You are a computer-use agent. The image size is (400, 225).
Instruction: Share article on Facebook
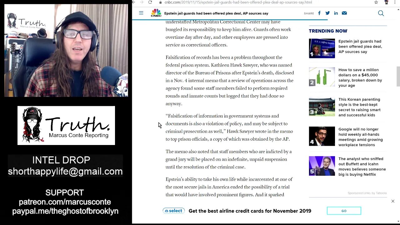tap(319, 13)
